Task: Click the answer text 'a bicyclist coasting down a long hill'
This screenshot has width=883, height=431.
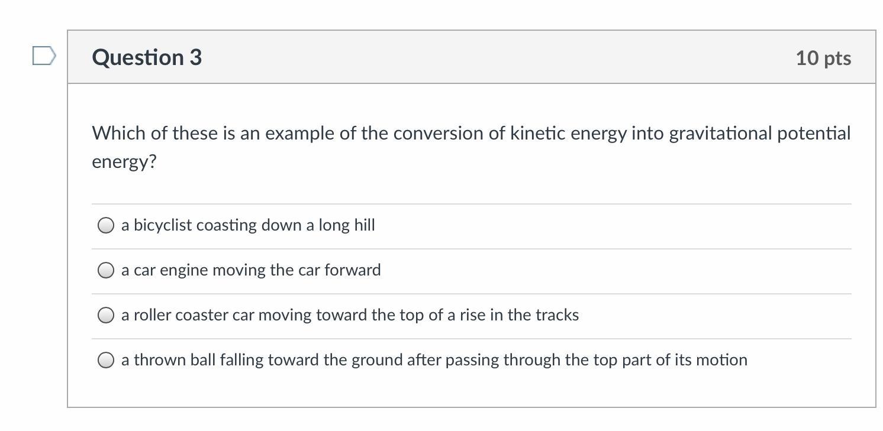Action: point(248,225)
